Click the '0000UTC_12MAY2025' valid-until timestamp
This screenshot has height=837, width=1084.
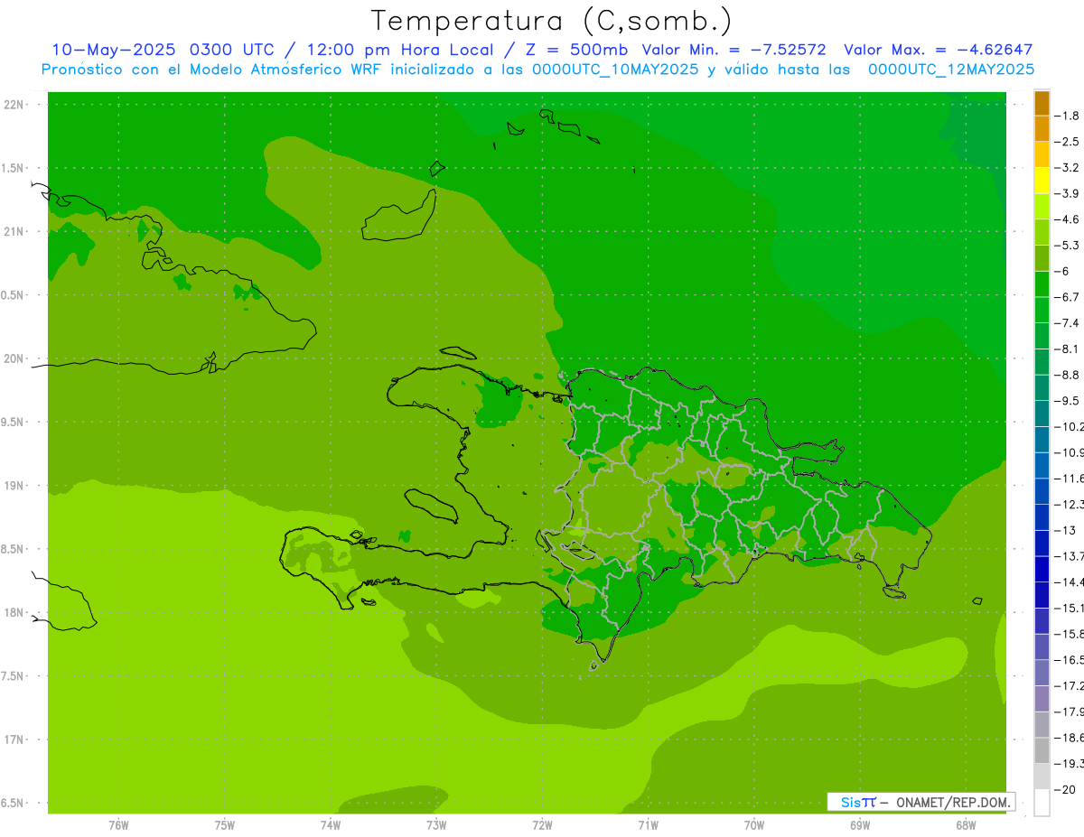pos(951,69)
